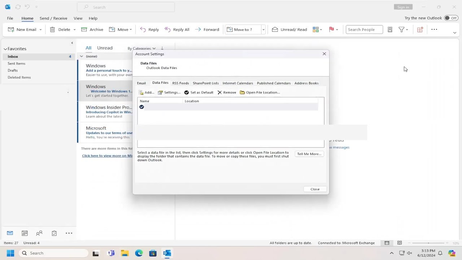Switch to the Email tab in Account Settings
The width and height of the screenshot is (462, 260).
pos(141,83)
